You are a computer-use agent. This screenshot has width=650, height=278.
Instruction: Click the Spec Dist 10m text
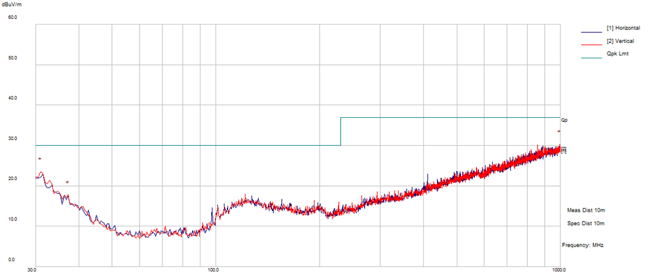[585, 223]
